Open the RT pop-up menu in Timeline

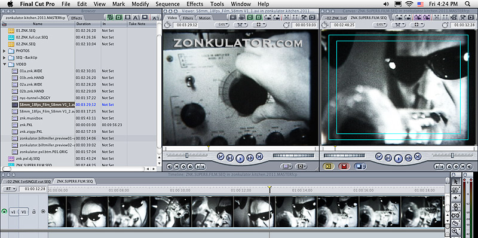[10, 189]
